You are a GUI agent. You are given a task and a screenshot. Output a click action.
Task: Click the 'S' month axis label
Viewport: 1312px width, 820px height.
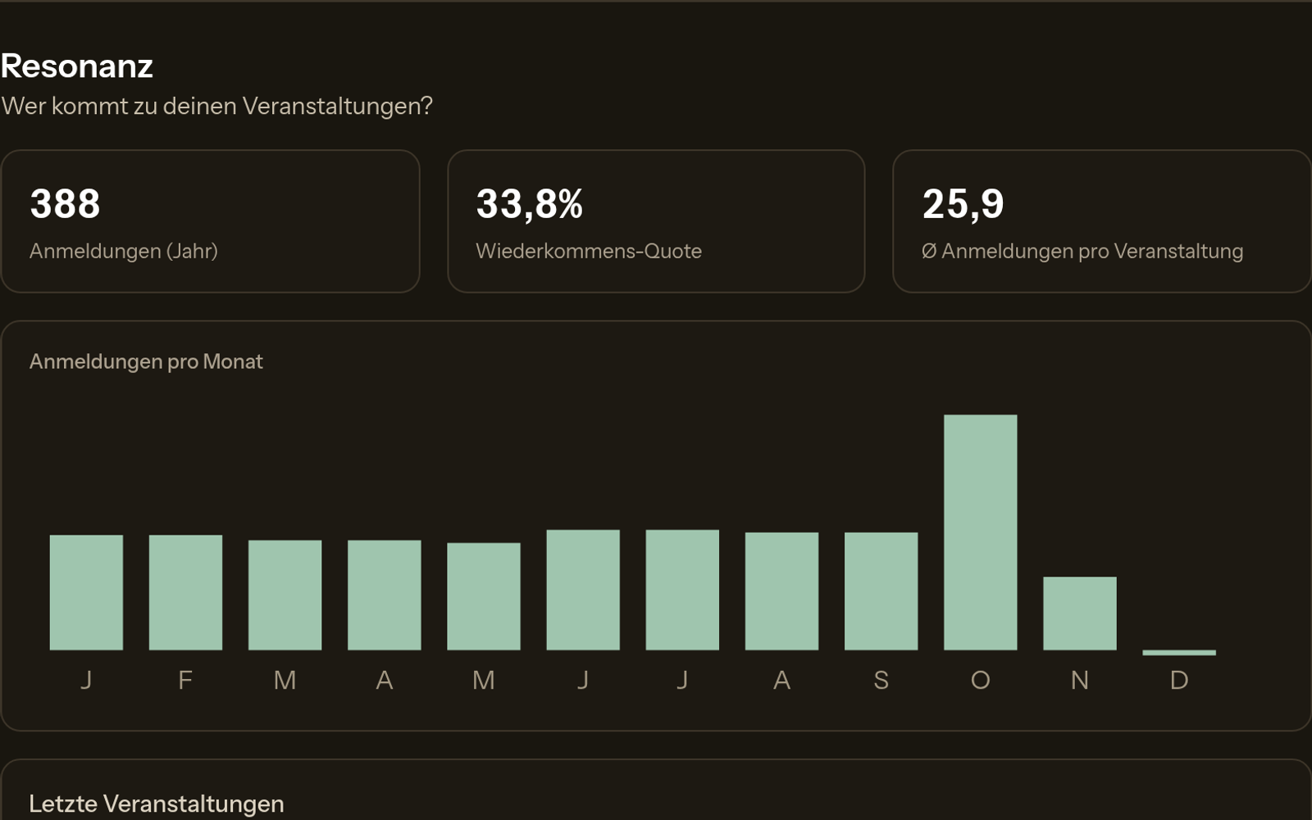tap(881, 680)
